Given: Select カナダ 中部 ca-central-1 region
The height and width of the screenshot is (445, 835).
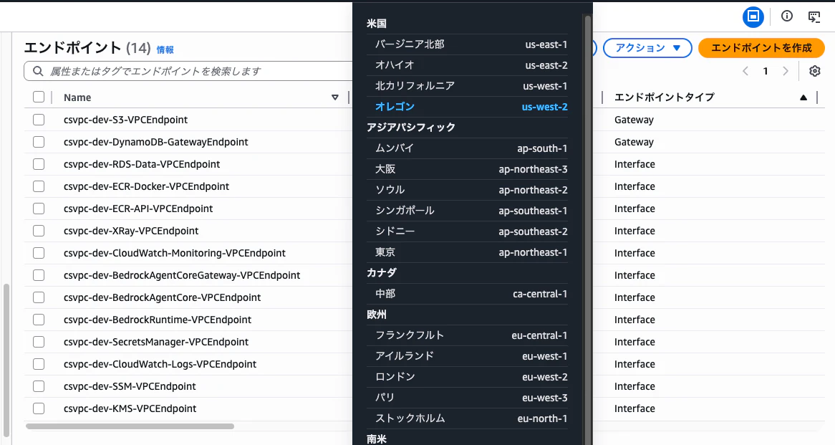Looking at the screenshot, I should 467,294.
